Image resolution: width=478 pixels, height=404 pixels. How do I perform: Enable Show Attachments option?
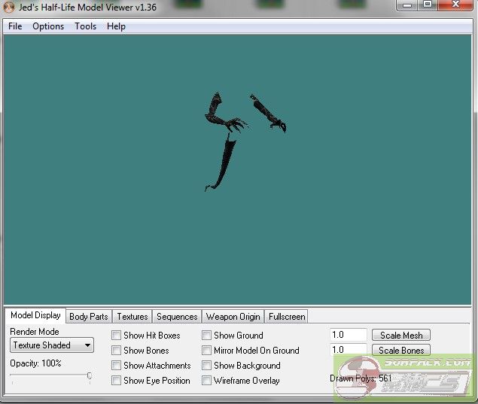(117, 366)
